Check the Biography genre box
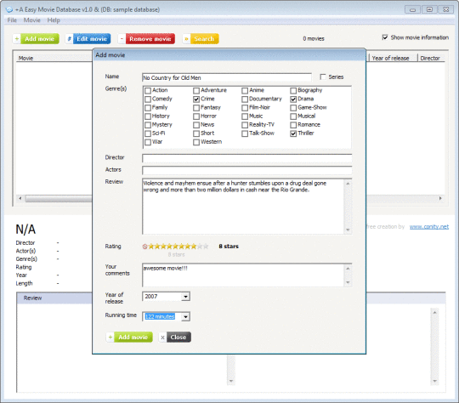459x403 pixels. (x=293, y=90)
